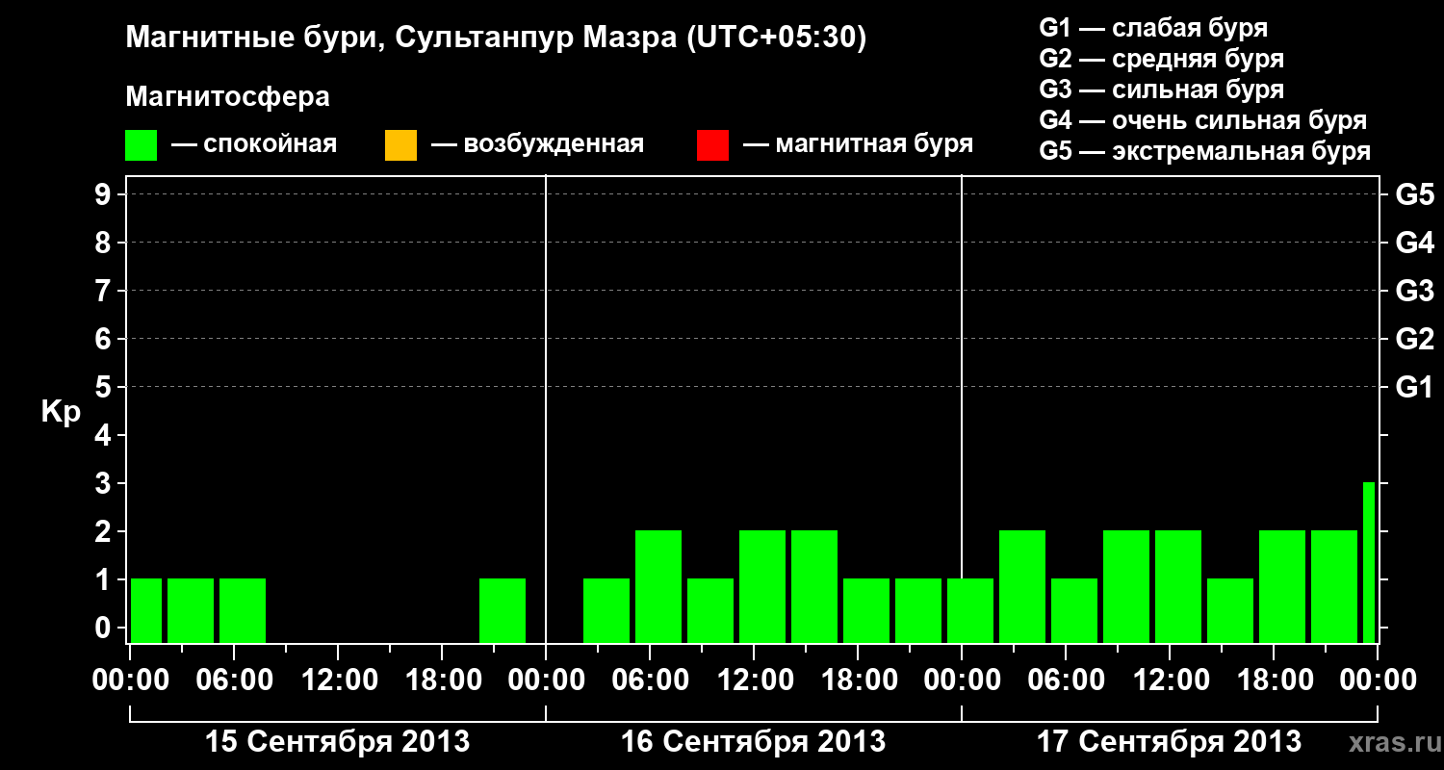Click the '16 Сентября 2013' date label
1444x770 pixels.
(x=753, y=741)
